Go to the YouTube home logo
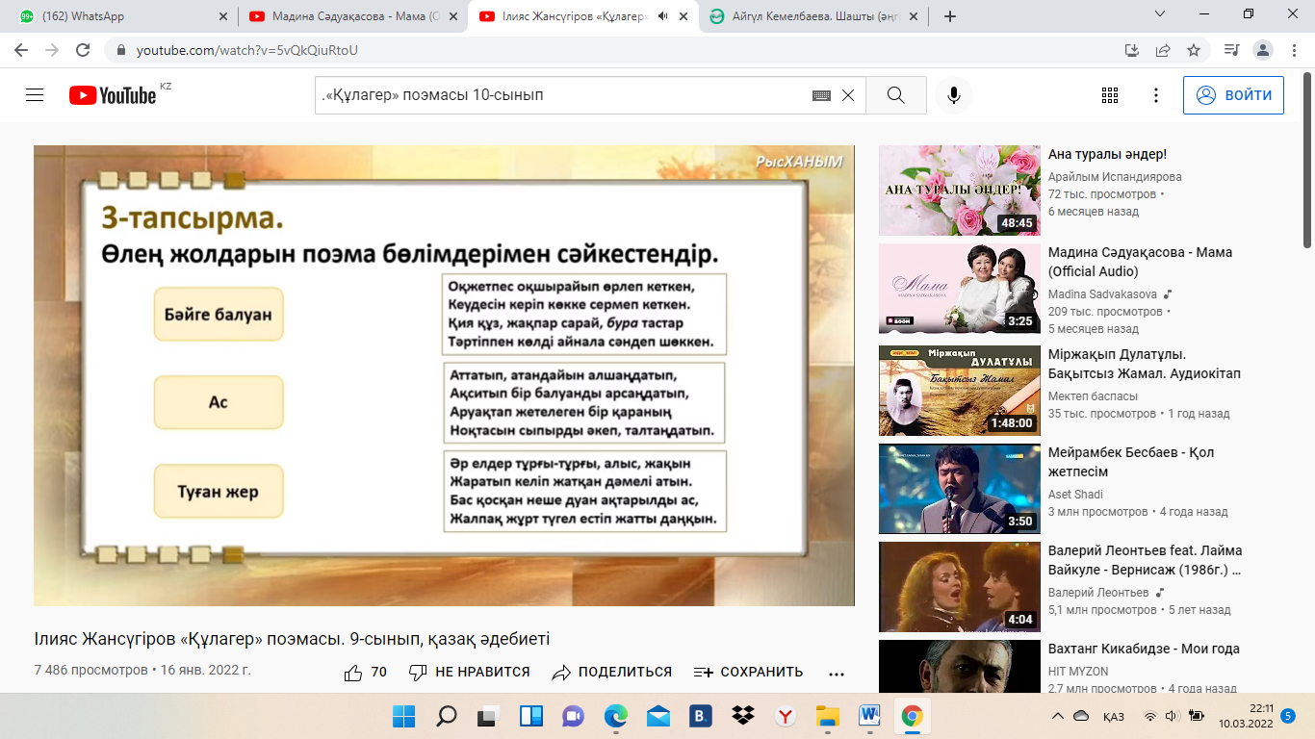This screenshot has width=1315, height=739. click(113, 95)
